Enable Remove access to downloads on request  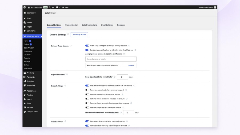87,94
